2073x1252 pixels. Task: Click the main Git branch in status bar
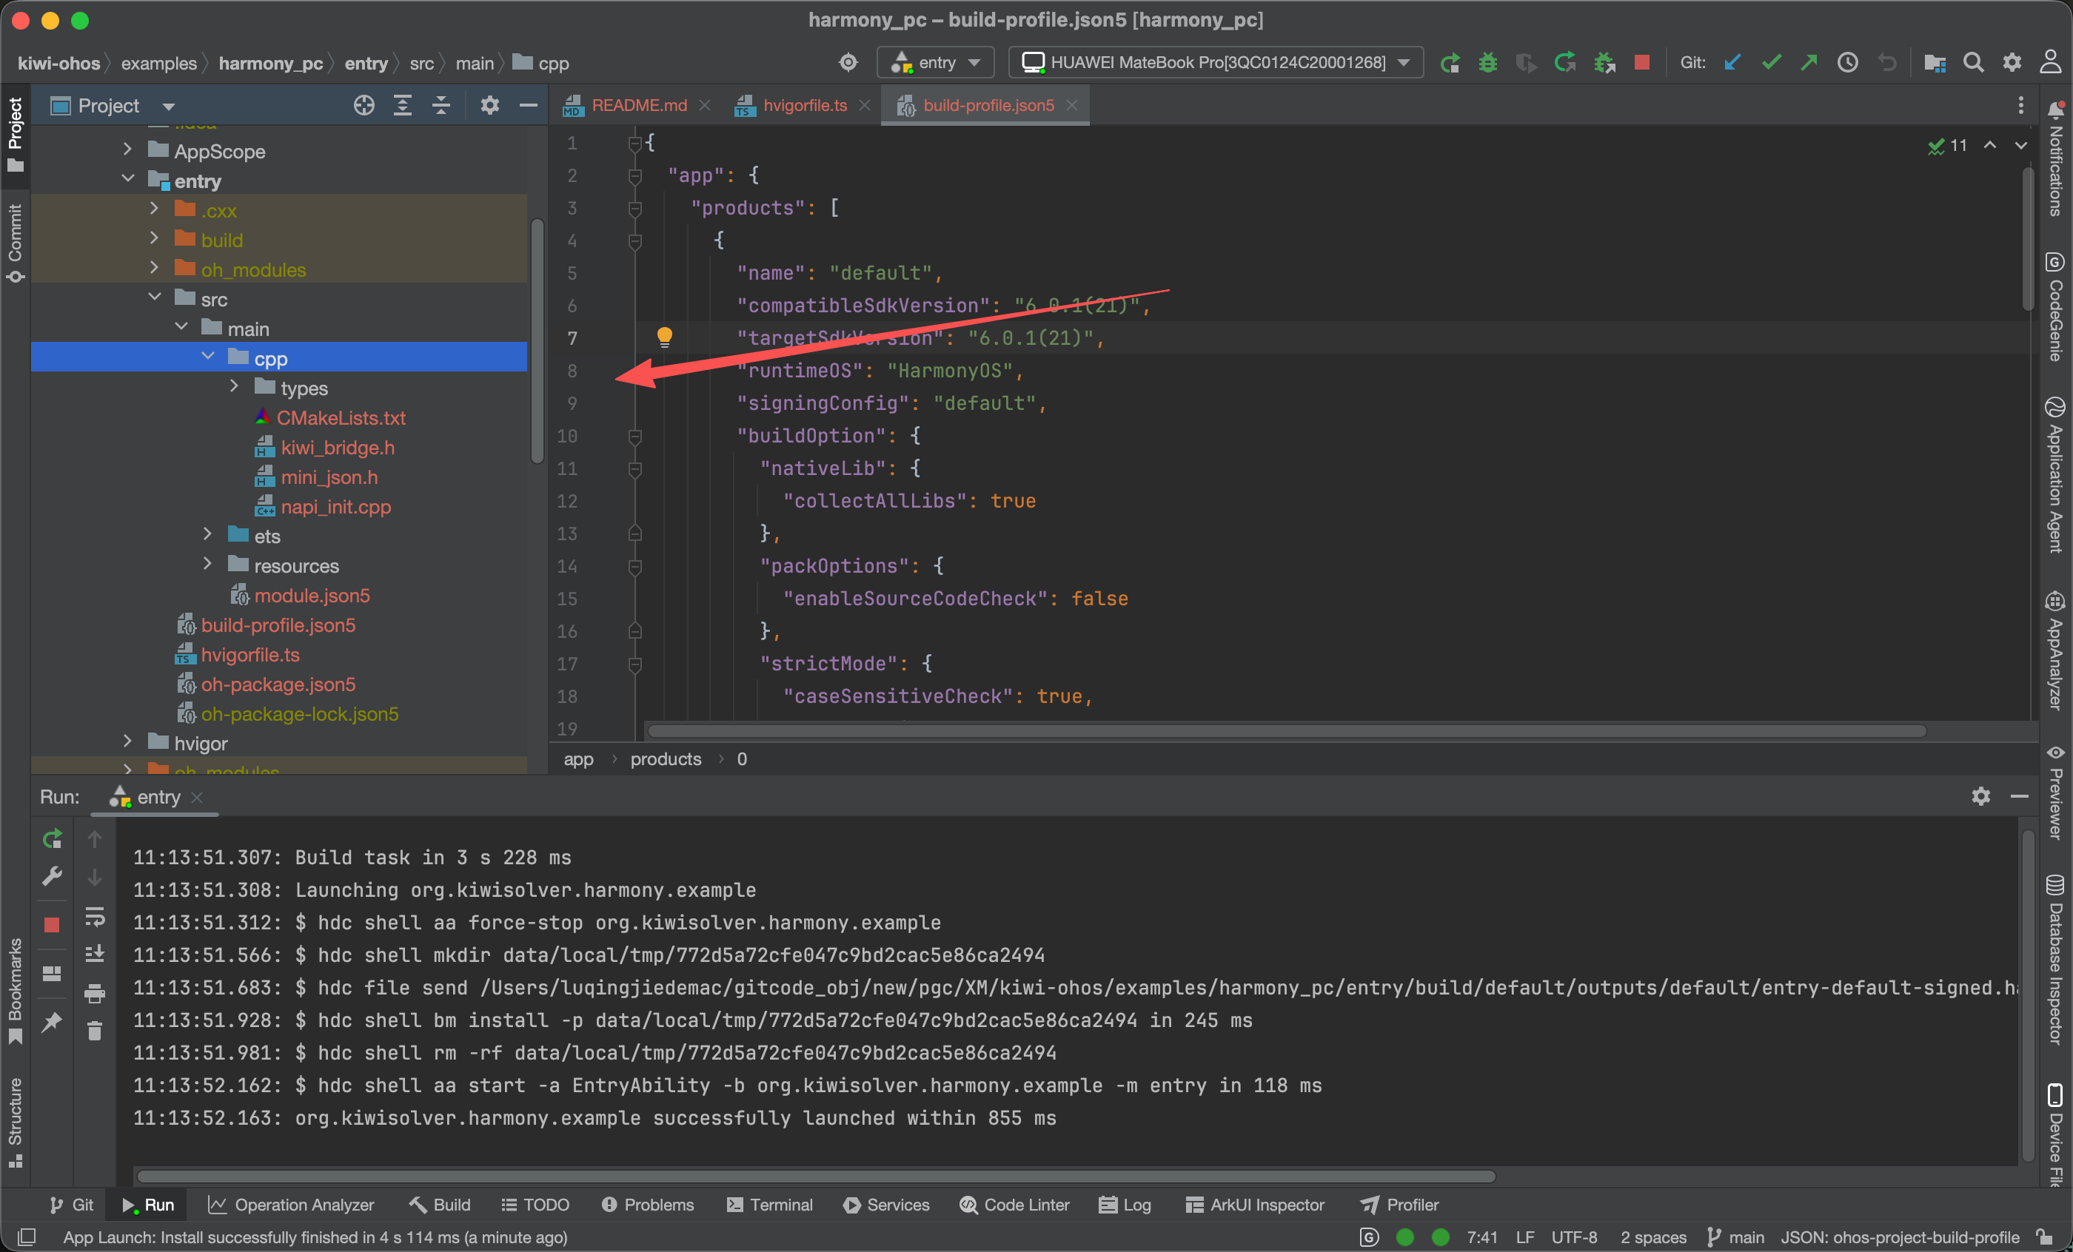[x=1735, y=1237]
